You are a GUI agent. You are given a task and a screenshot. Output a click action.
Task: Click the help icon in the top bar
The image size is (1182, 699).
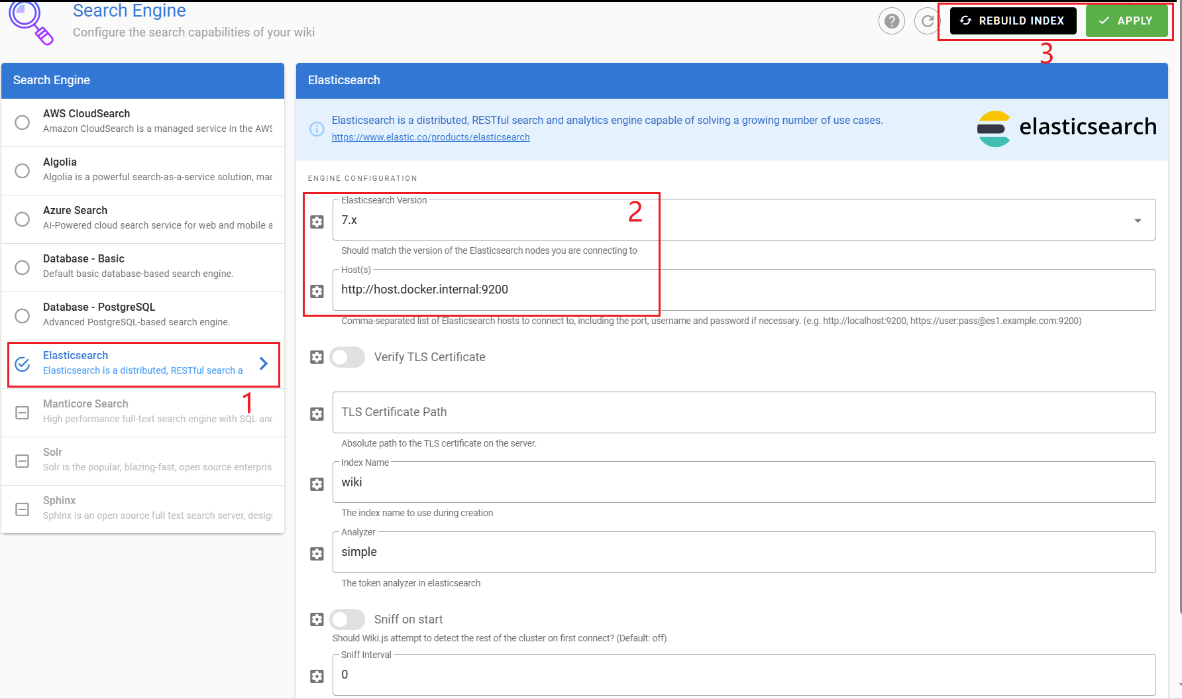pyautogui.click(x=891, y=21)
